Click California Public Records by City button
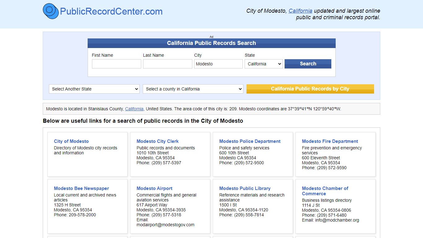 [x=310, y=89]
